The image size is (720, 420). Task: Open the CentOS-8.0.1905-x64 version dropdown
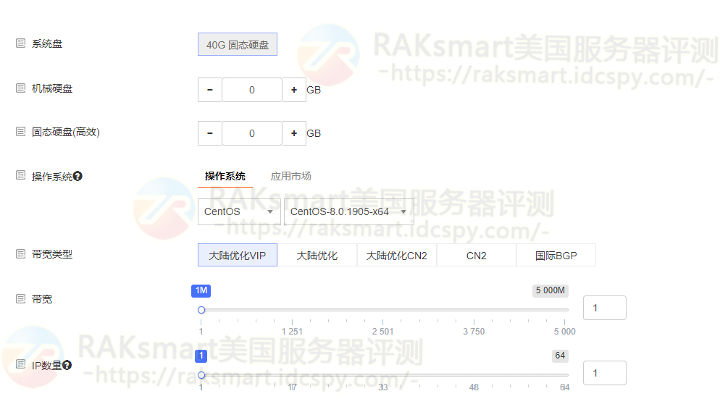(x=348, y=211)
